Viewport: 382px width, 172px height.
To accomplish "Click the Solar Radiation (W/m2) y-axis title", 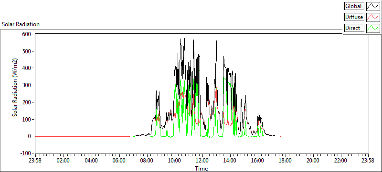I will (15, 87).
